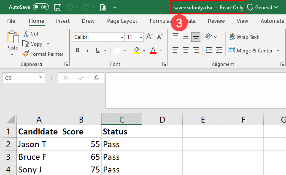Open the Clipboard group dialog launcher

point(66,64)
